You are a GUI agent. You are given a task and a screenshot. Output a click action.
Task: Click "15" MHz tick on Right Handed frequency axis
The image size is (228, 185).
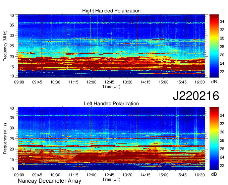click(x=12, y=67)
